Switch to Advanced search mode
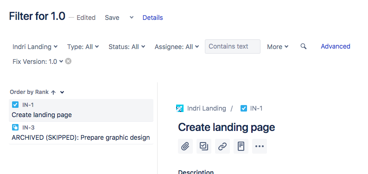The width and height of the screenshot is (368, 174). pos(336,46)
